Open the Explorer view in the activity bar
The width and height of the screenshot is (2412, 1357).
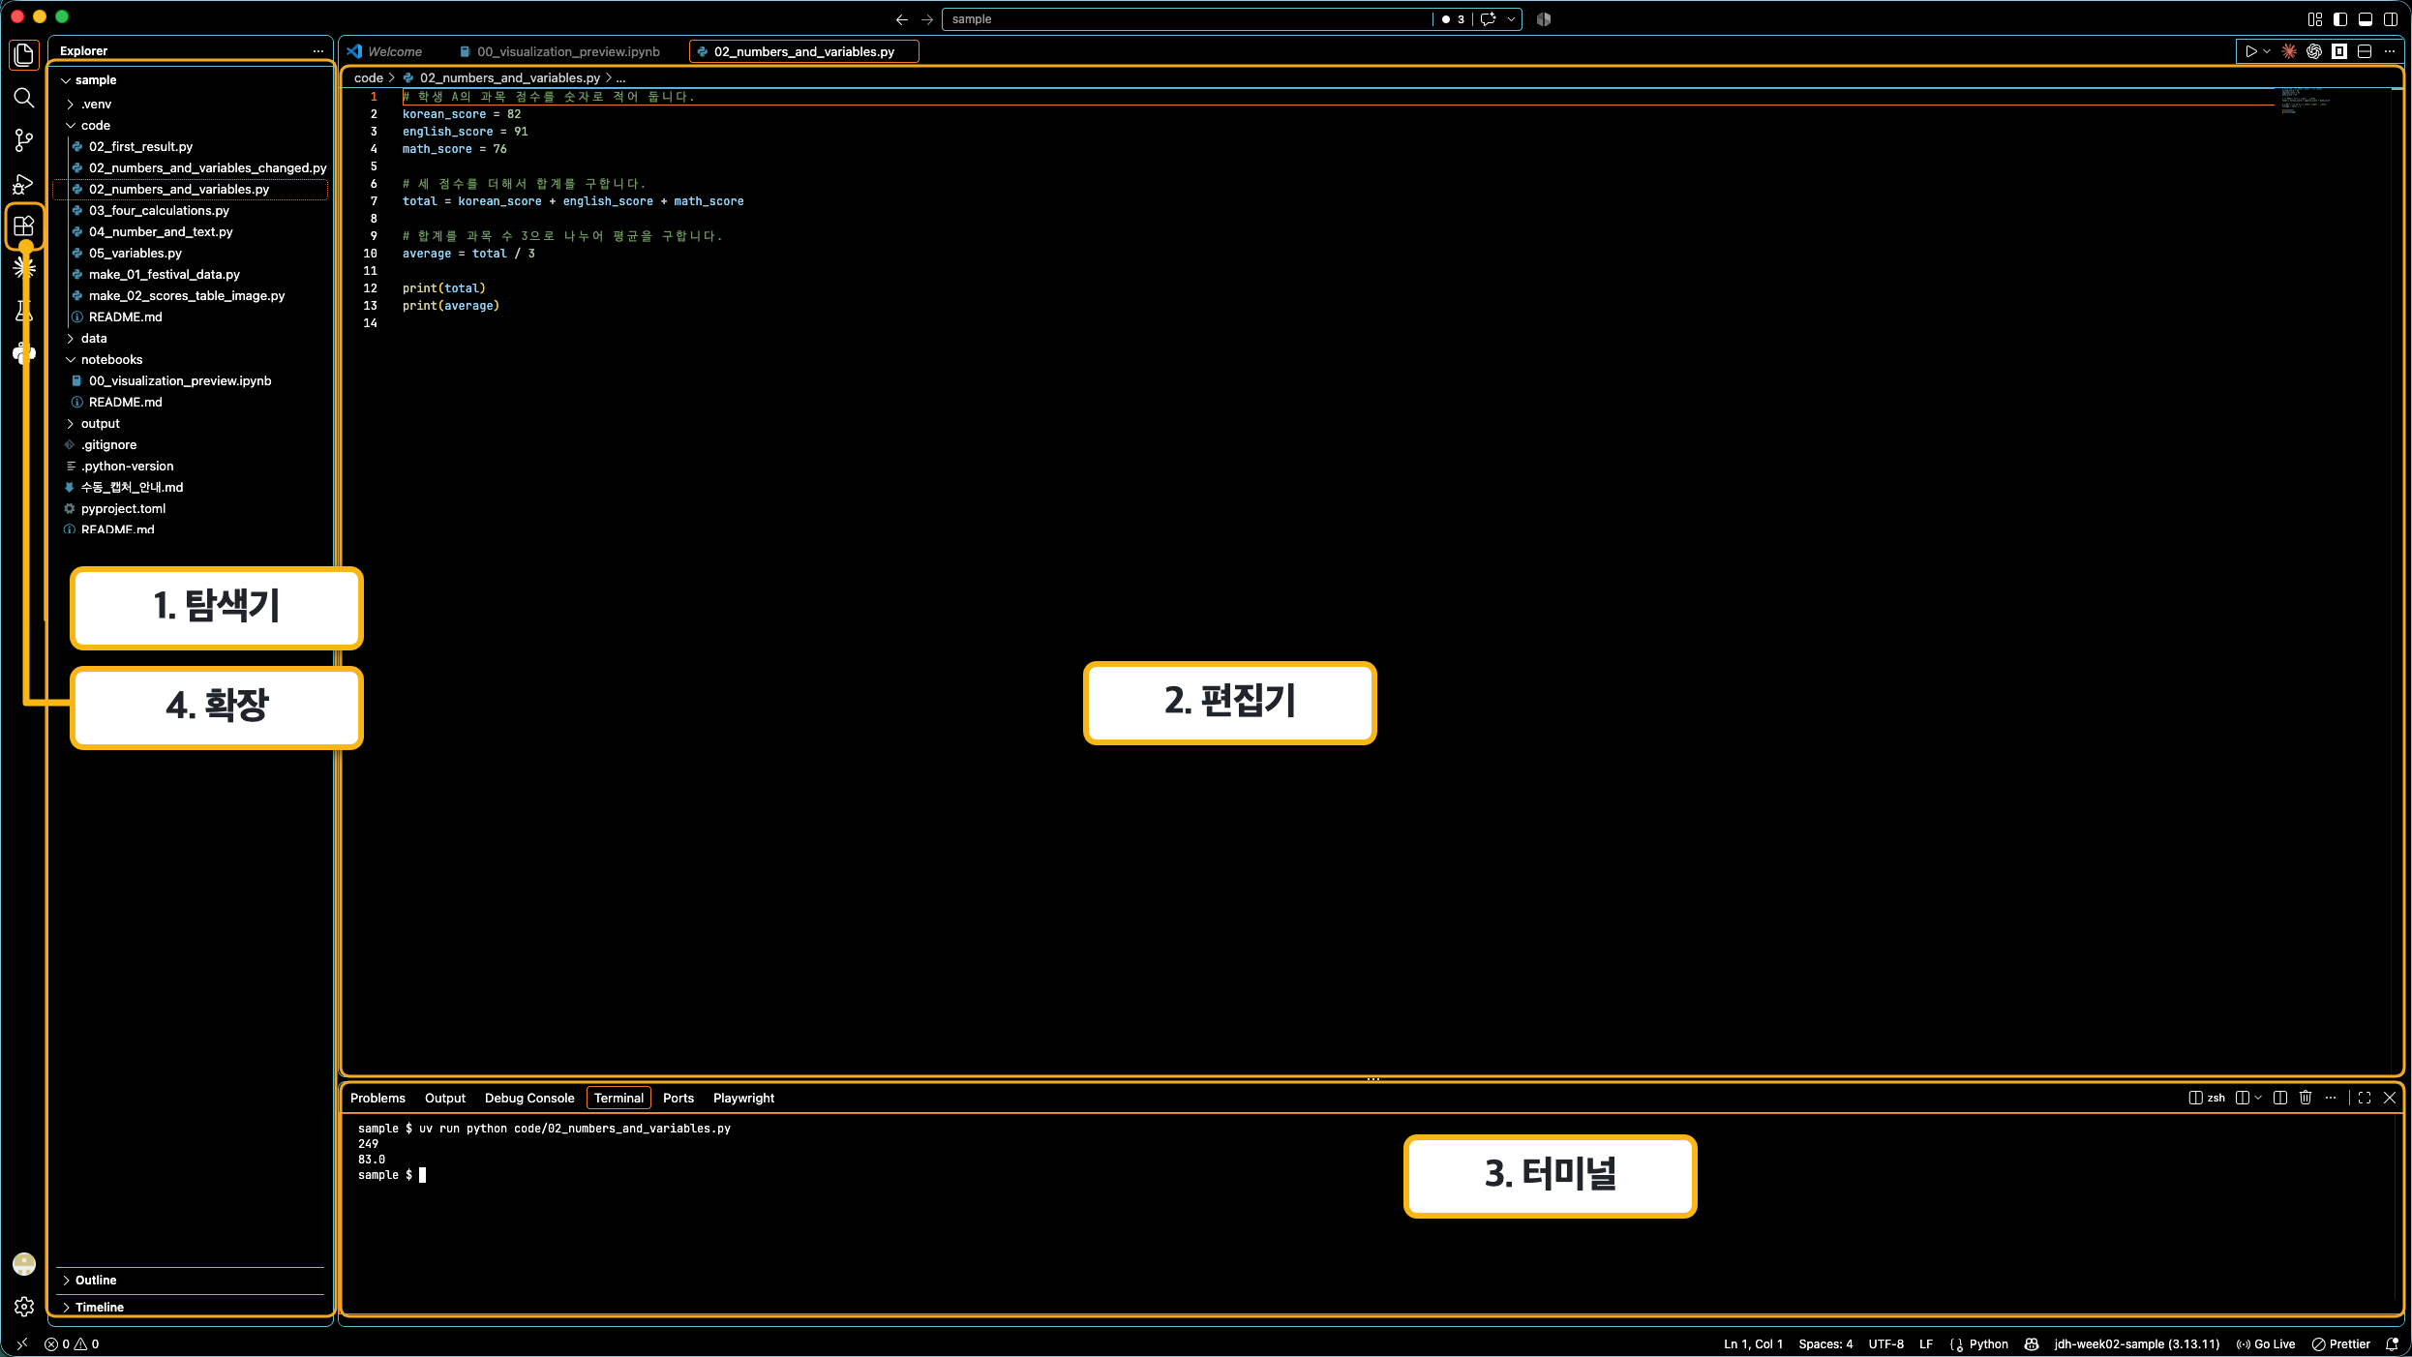[x=24, y=55]
